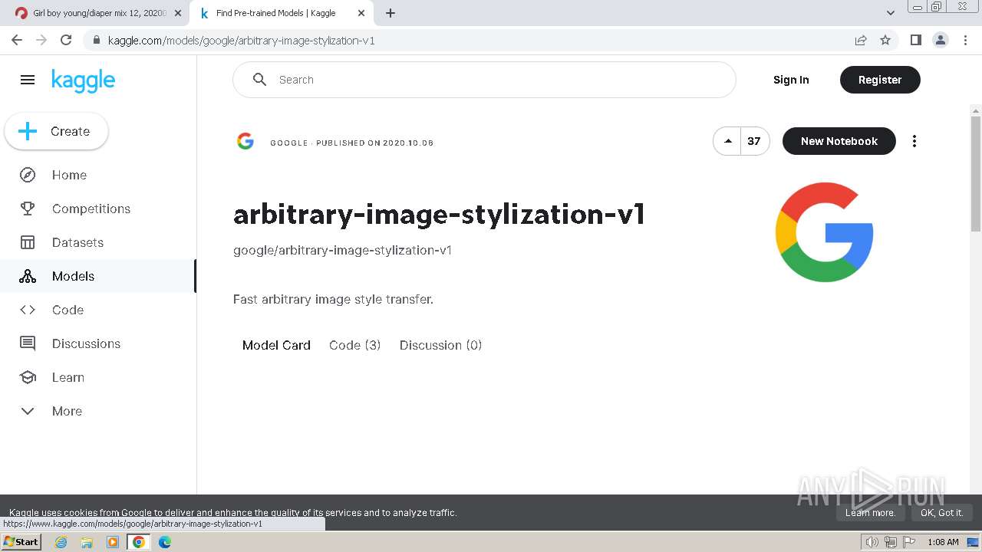This screenshot has height=552, width=982.
Task: Click the Create button
Action: (56, 131)
